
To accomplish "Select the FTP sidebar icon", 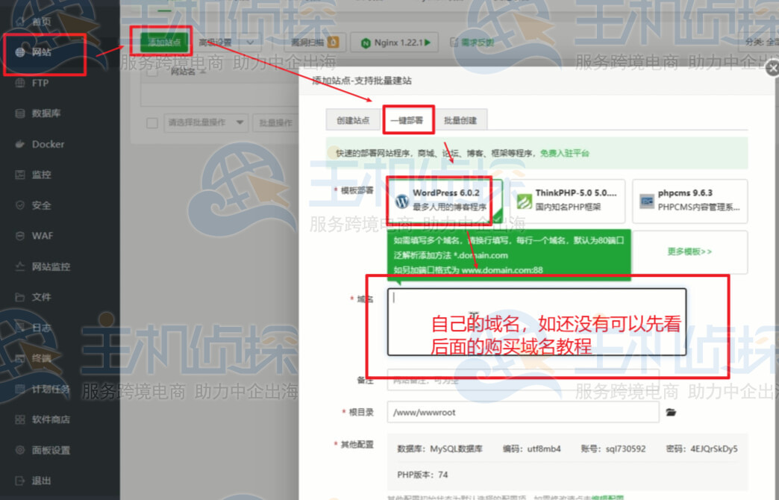I will click(33, 83).
